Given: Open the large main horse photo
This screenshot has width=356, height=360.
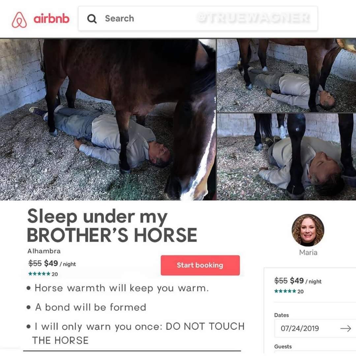Looking at the screenshot, I should pyautogui.click(x=108, y=119).
